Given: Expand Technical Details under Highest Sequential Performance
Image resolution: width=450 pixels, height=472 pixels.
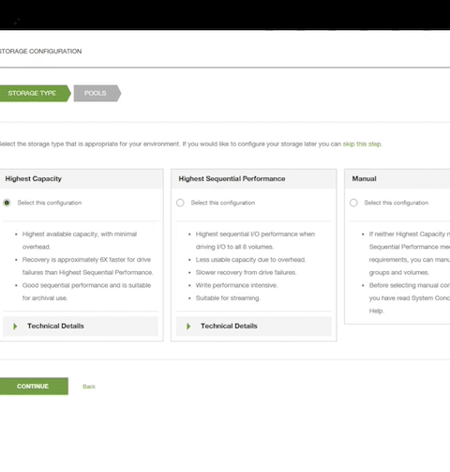Looking at the screenshot, I should pos(254,326).
